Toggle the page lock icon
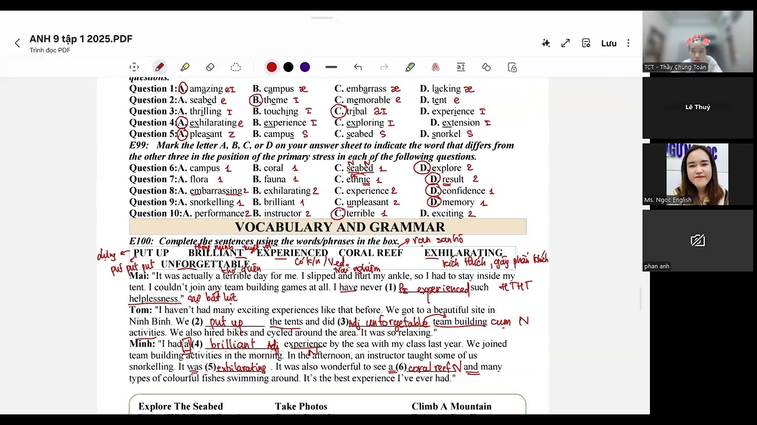Screen dimensions: 757x425 coord(512,67)
